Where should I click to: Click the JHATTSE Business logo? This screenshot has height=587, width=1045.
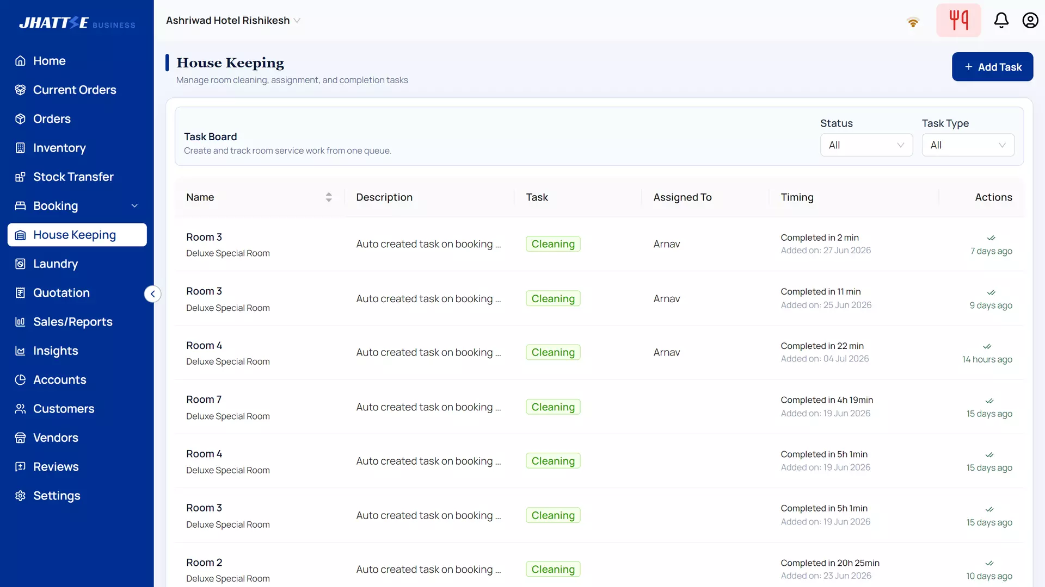pyautogui.click(x=77, y=23)
